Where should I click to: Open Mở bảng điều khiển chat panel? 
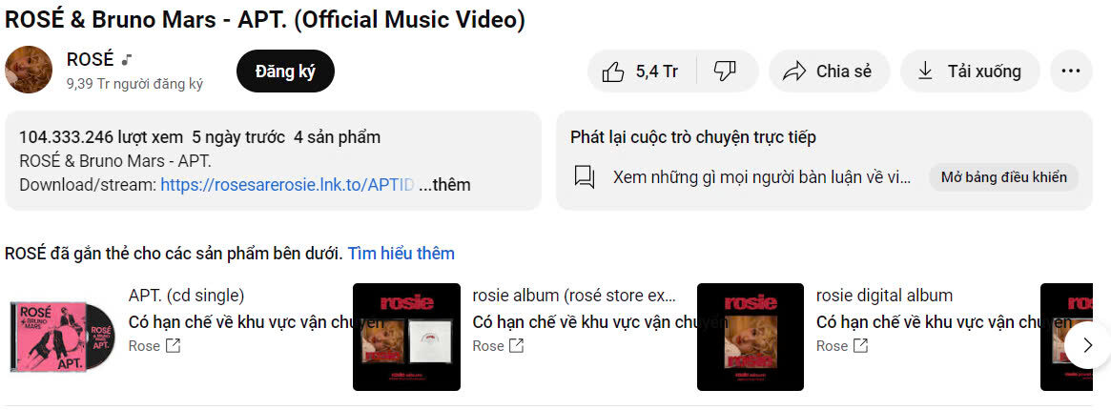(1003, 177)
